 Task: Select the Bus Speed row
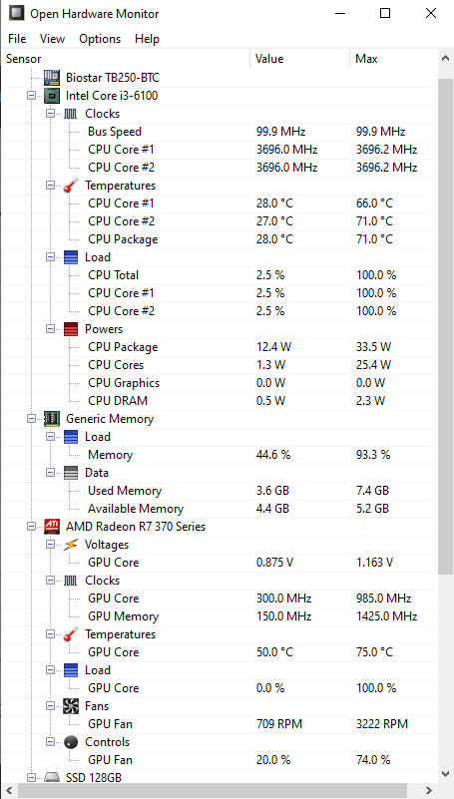(x=221, y=132)
